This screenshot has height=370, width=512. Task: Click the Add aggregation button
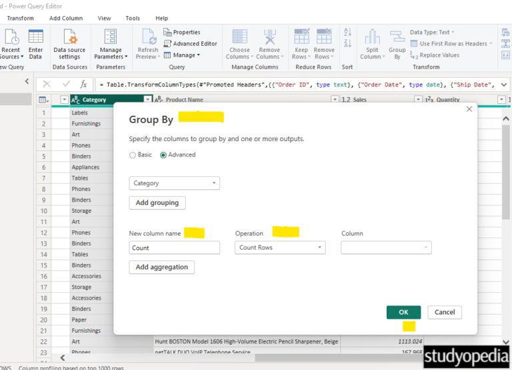click(x=162, y=267)
